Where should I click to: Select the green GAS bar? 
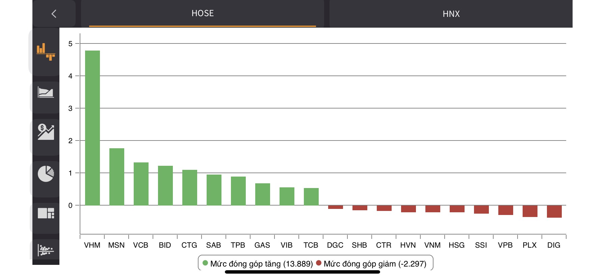point(263,194)
